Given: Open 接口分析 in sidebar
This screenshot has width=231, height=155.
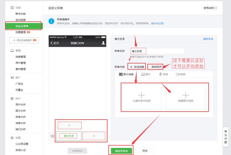Looking at the screenshot, I should coord(20,129).
